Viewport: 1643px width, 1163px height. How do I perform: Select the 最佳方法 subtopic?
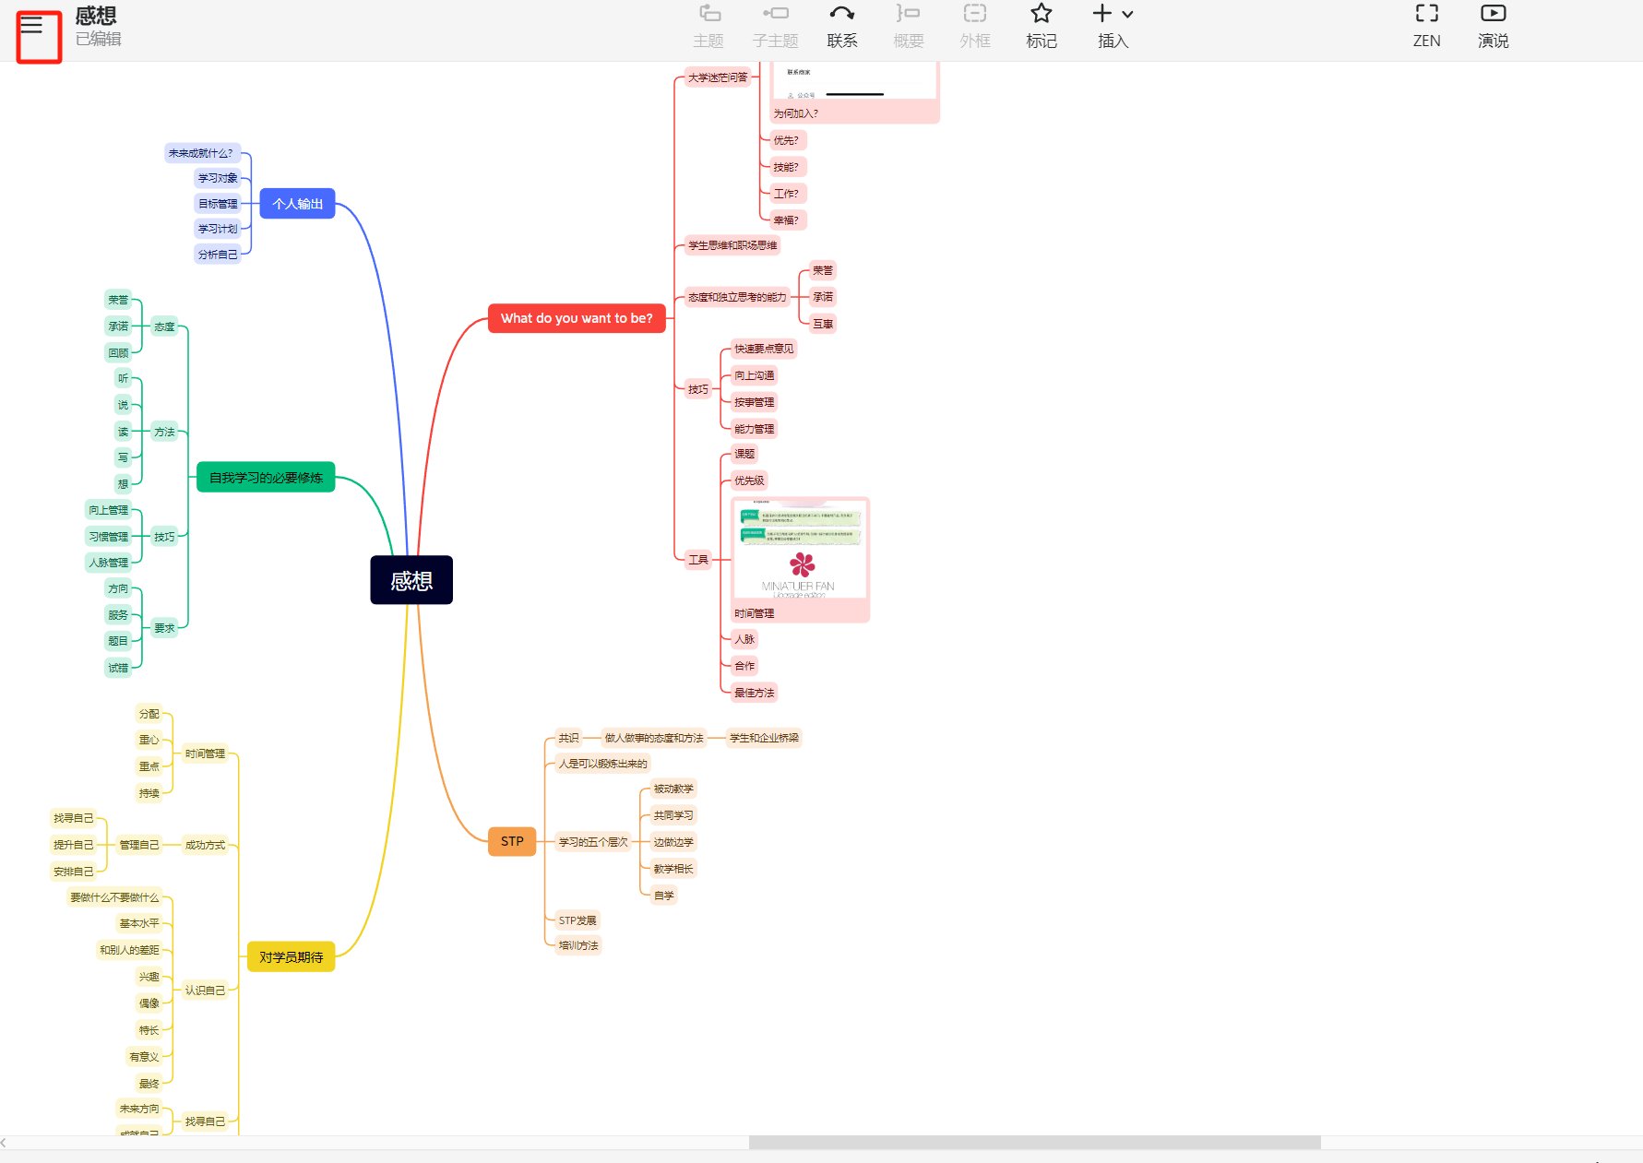[x=755, y=693]
